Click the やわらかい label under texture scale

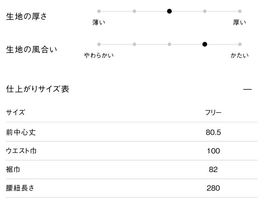99,55
